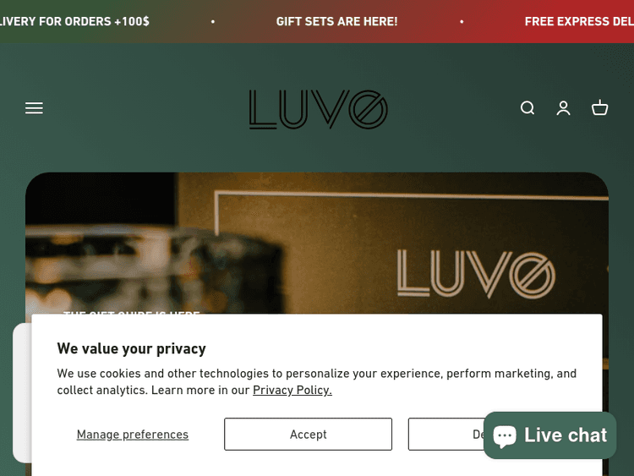Click the Live chat speech bubble icon
634x476 pixels.
click(504, 436)
